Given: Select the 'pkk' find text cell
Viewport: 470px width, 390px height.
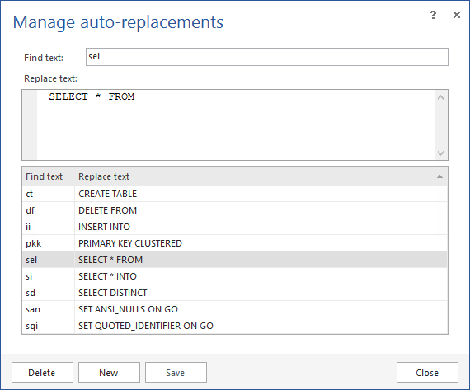Looking at the screenshot, I should [49, 243].
